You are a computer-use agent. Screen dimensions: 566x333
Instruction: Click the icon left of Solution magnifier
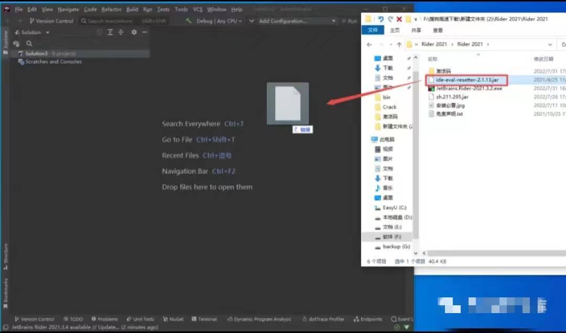pos(16,43)
